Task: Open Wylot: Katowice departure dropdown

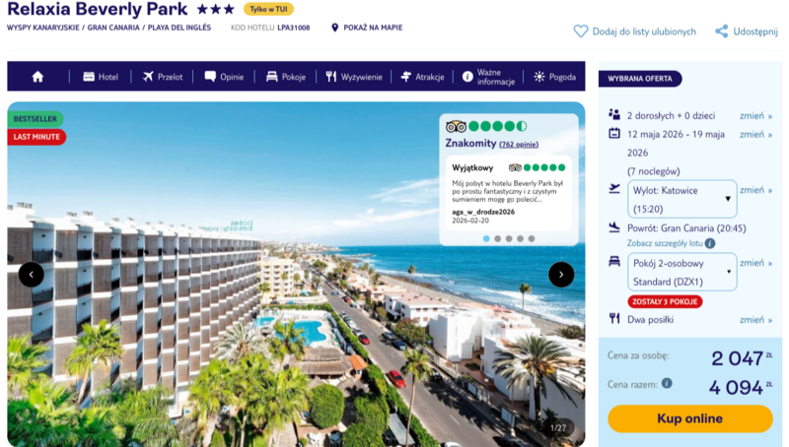Action: tap(681, 200)
